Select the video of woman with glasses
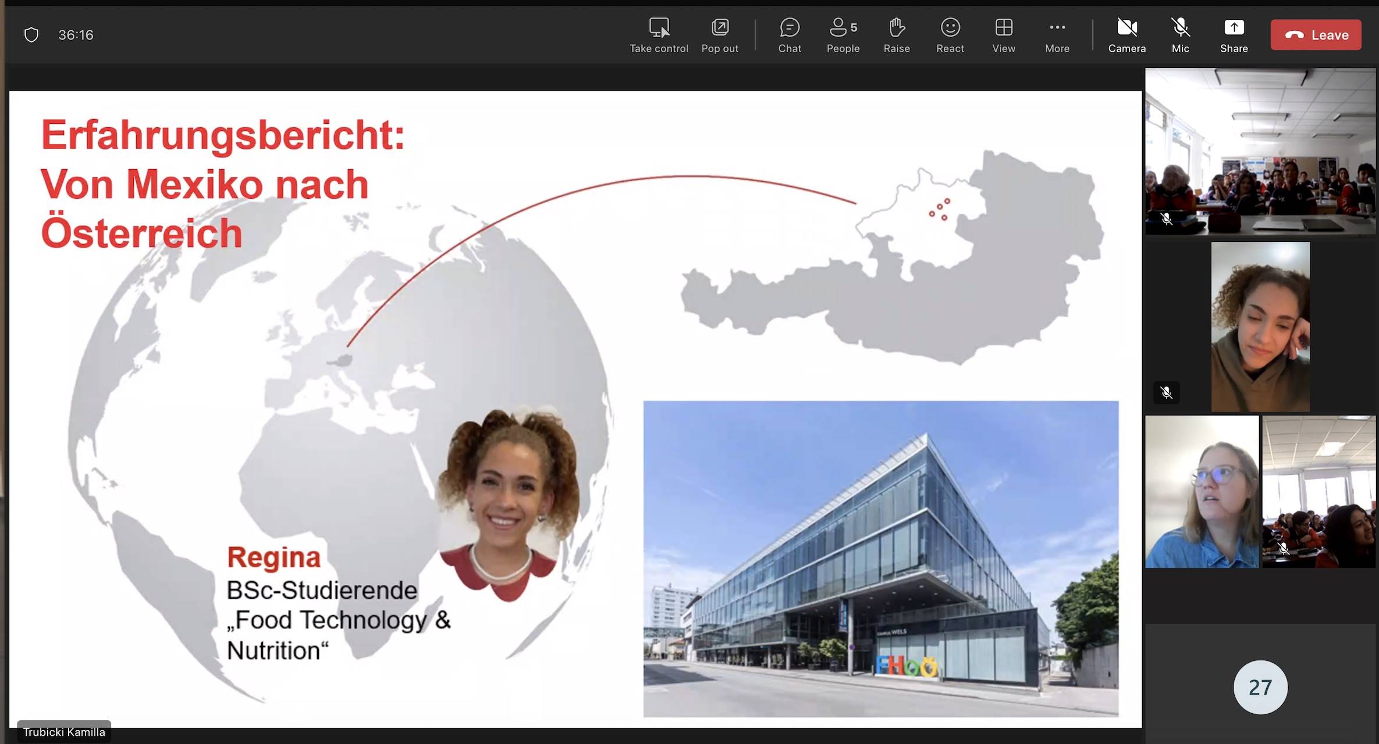The image size is (1379, 744). (1201, 492)
